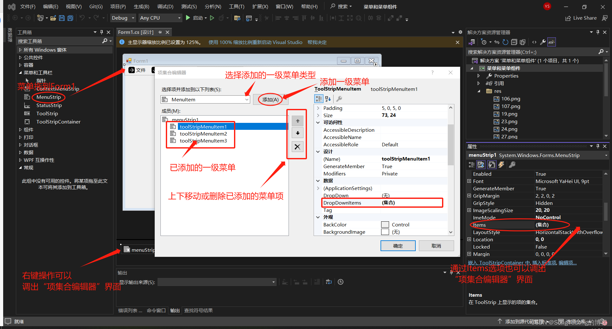The image size is (612, 329).
Task: Click the 帮我决定 link
Action: [317, 42]
